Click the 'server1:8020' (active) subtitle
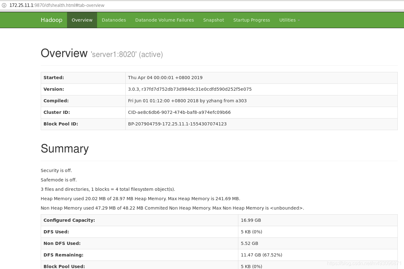The height and width of the screenshot is (269, 404). [127, 54]
